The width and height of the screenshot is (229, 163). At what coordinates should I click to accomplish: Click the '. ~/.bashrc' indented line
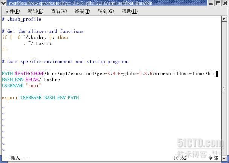[38, 43]
